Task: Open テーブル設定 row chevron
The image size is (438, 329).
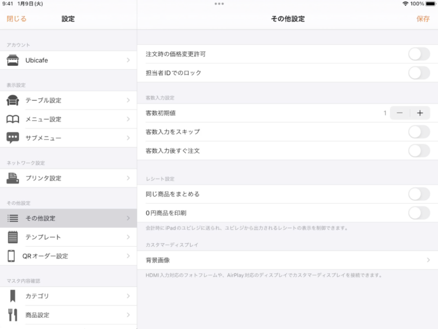Action: click(x=128, y=100)
